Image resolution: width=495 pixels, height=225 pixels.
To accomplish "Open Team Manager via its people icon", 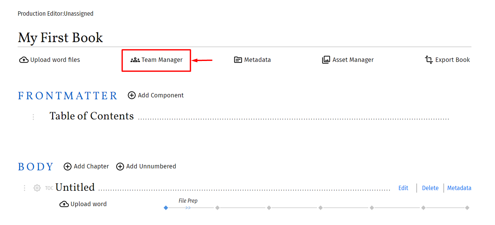I will [x=135, y=60].
